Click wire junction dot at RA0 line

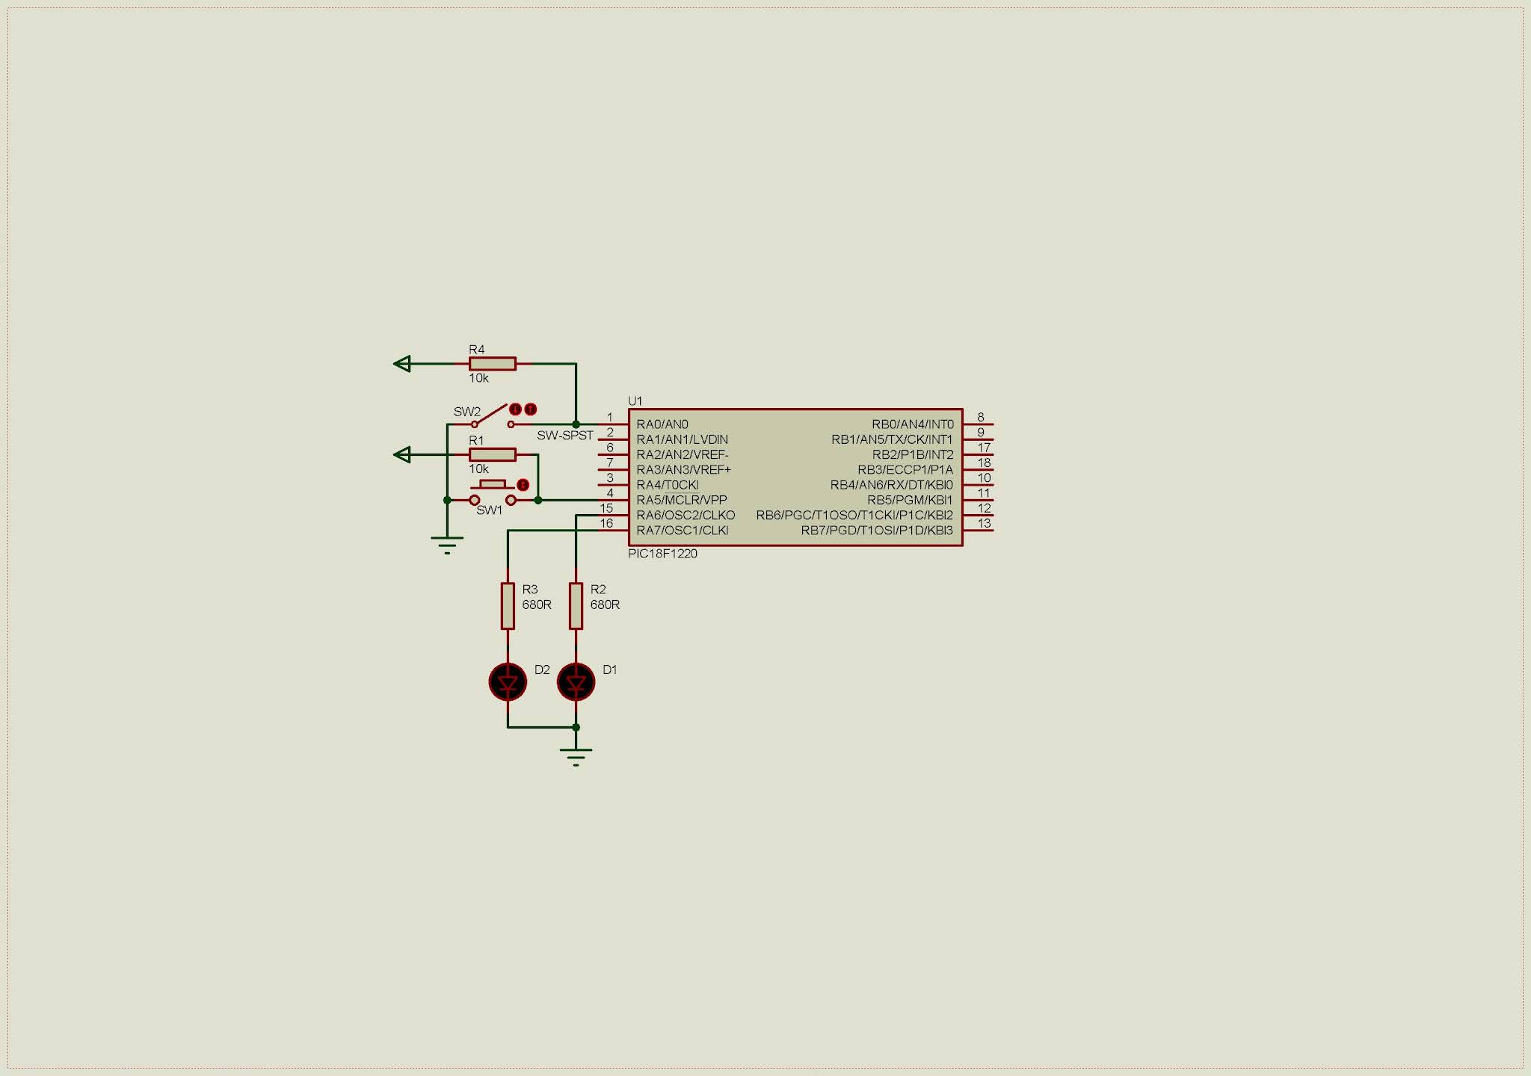point(576,424)
